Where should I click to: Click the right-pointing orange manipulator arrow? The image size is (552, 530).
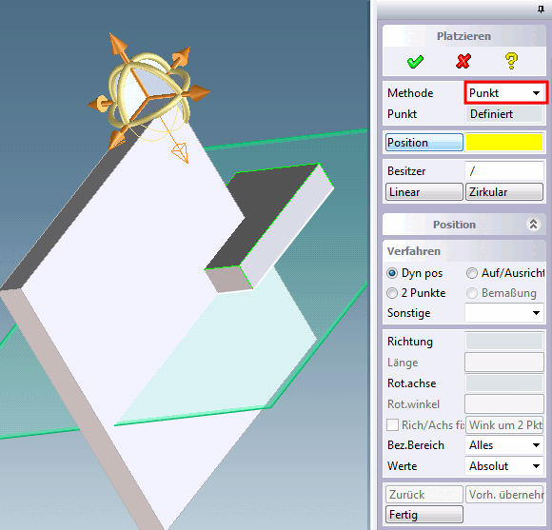click(200, 92)
